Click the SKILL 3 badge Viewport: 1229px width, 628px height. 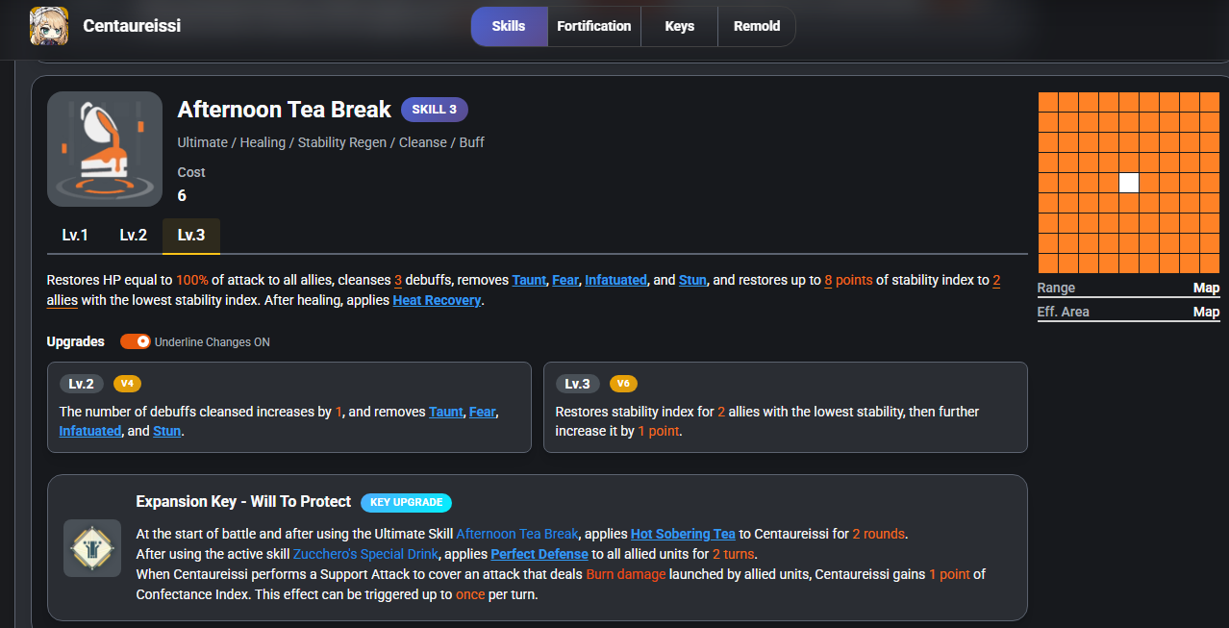tap(435, 110)
